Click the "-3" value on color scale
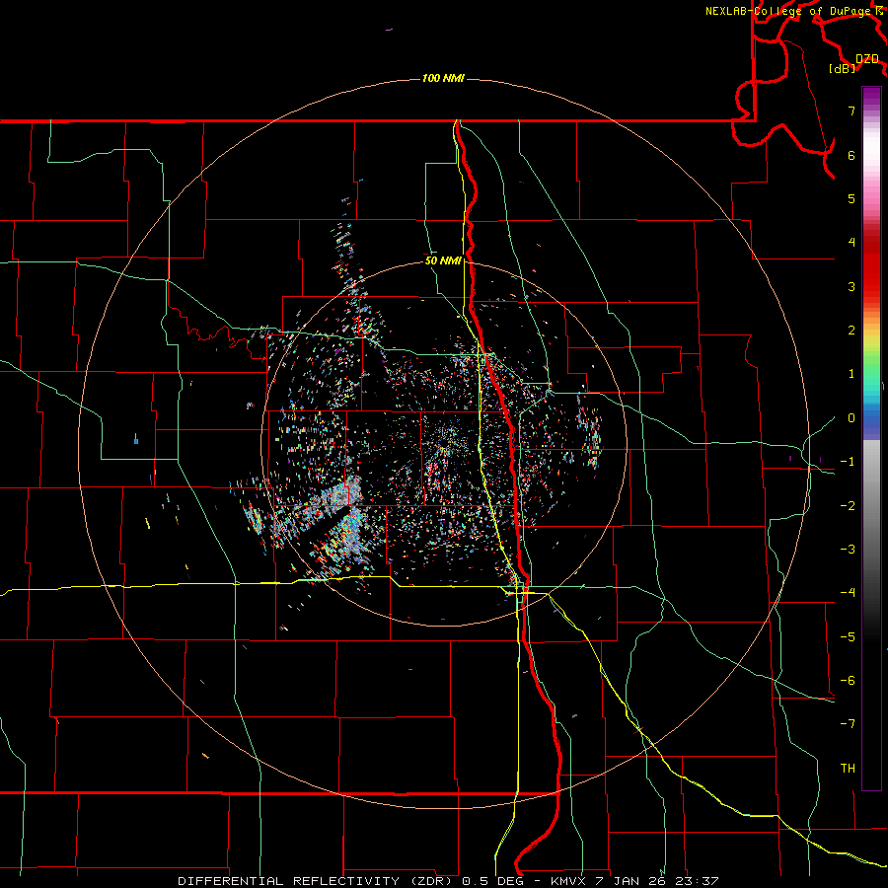 pos(848,550)
